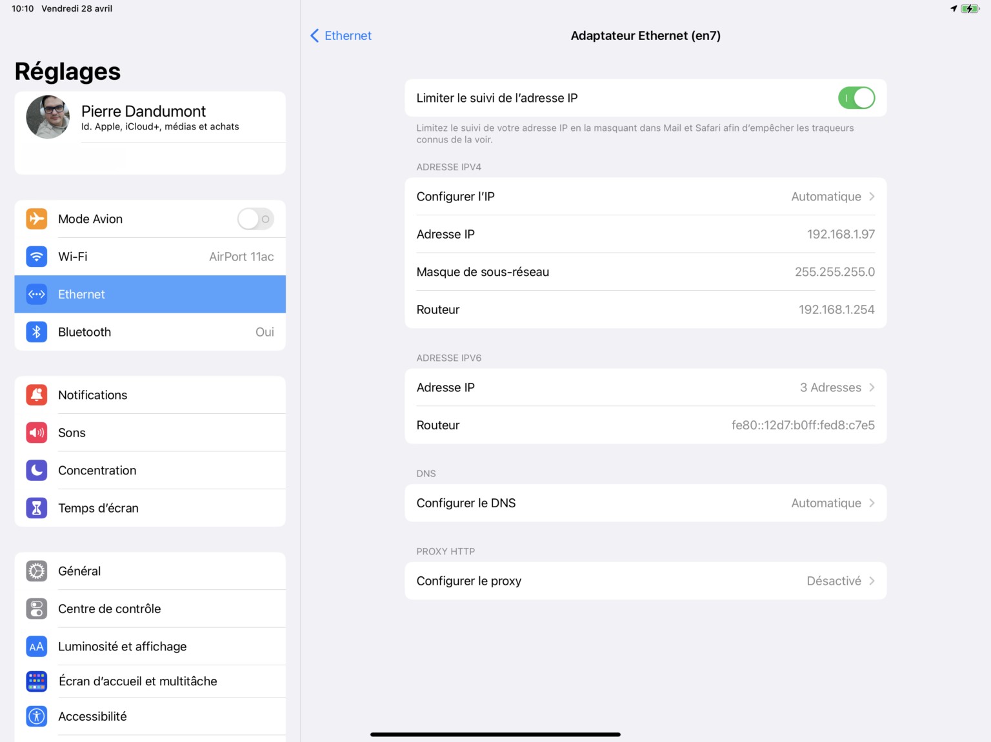Click the Bluetooth icon in sidebar
This screenshot has height=742, width=991.
coord(37,332)
